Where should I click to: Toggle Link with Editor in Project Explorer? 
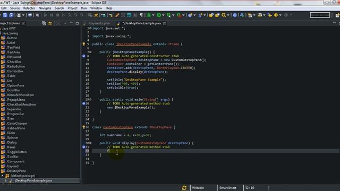tap(50, 23)
